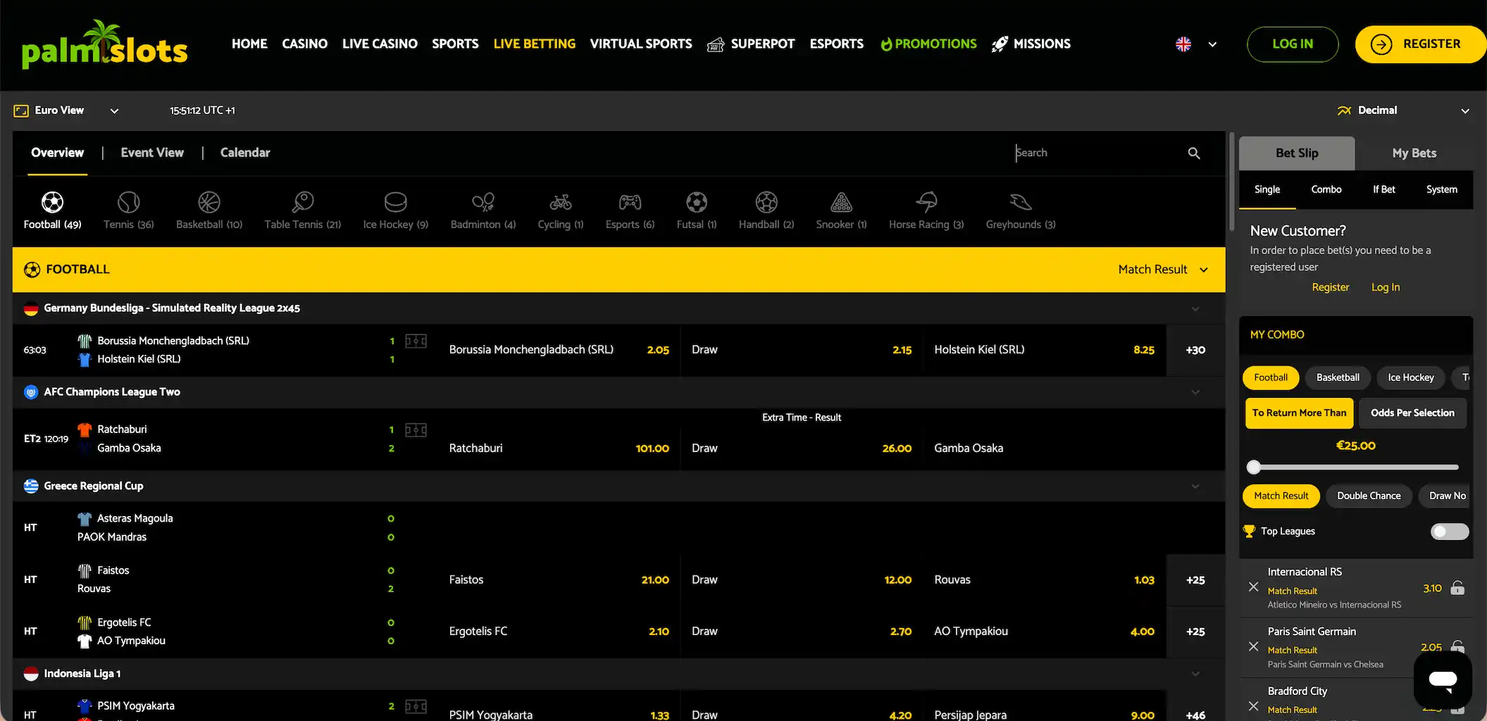
Task: Remove Bradford City selection from combo
Action: click(x=1253, y=706)
